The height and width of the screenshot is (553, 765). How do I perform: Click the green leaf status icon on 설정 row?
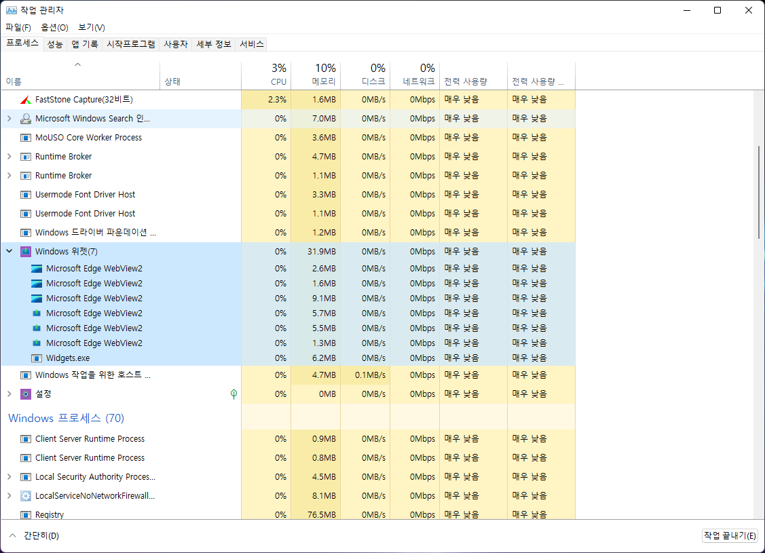[234, 394]
